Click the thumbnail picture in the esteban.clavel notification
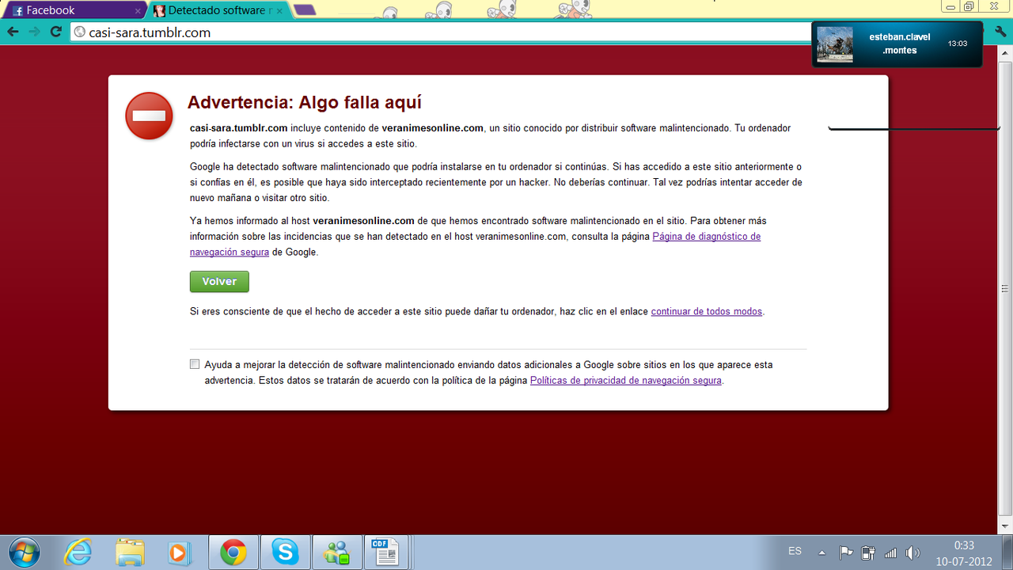The height and width of the screenshot is (570, 1013). pos(835,44)
